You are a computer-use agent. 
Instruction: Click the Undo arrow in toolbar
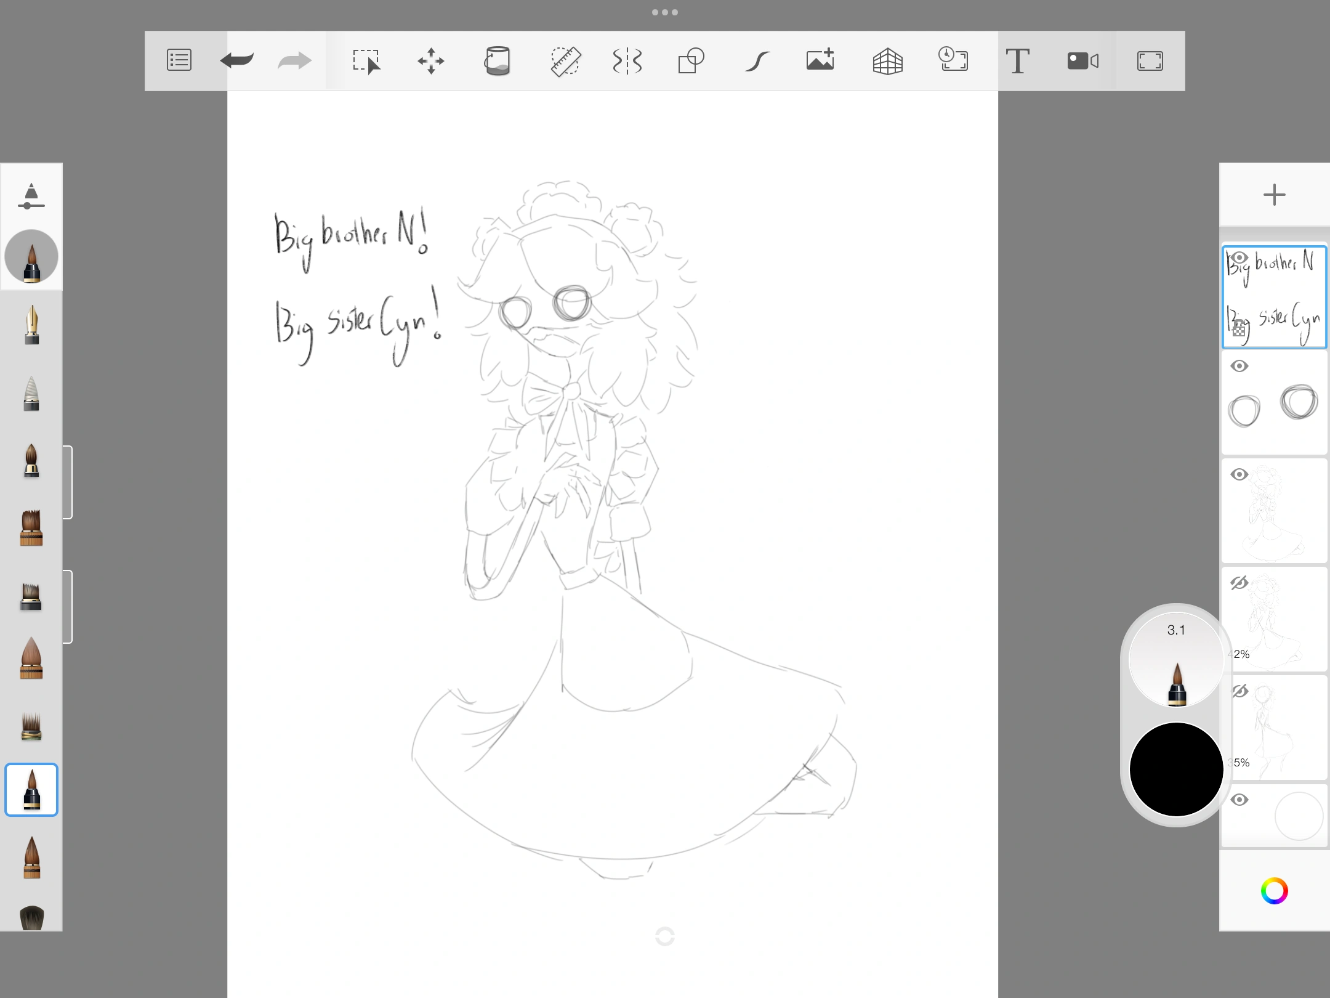pyautogui.click(x=237, y=60)
